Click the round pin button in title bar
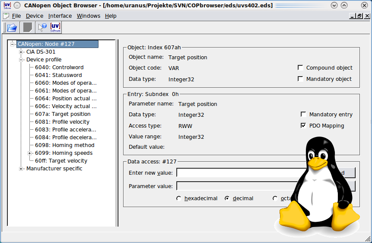This screenshot has width=372, height=243. [17, 6]
